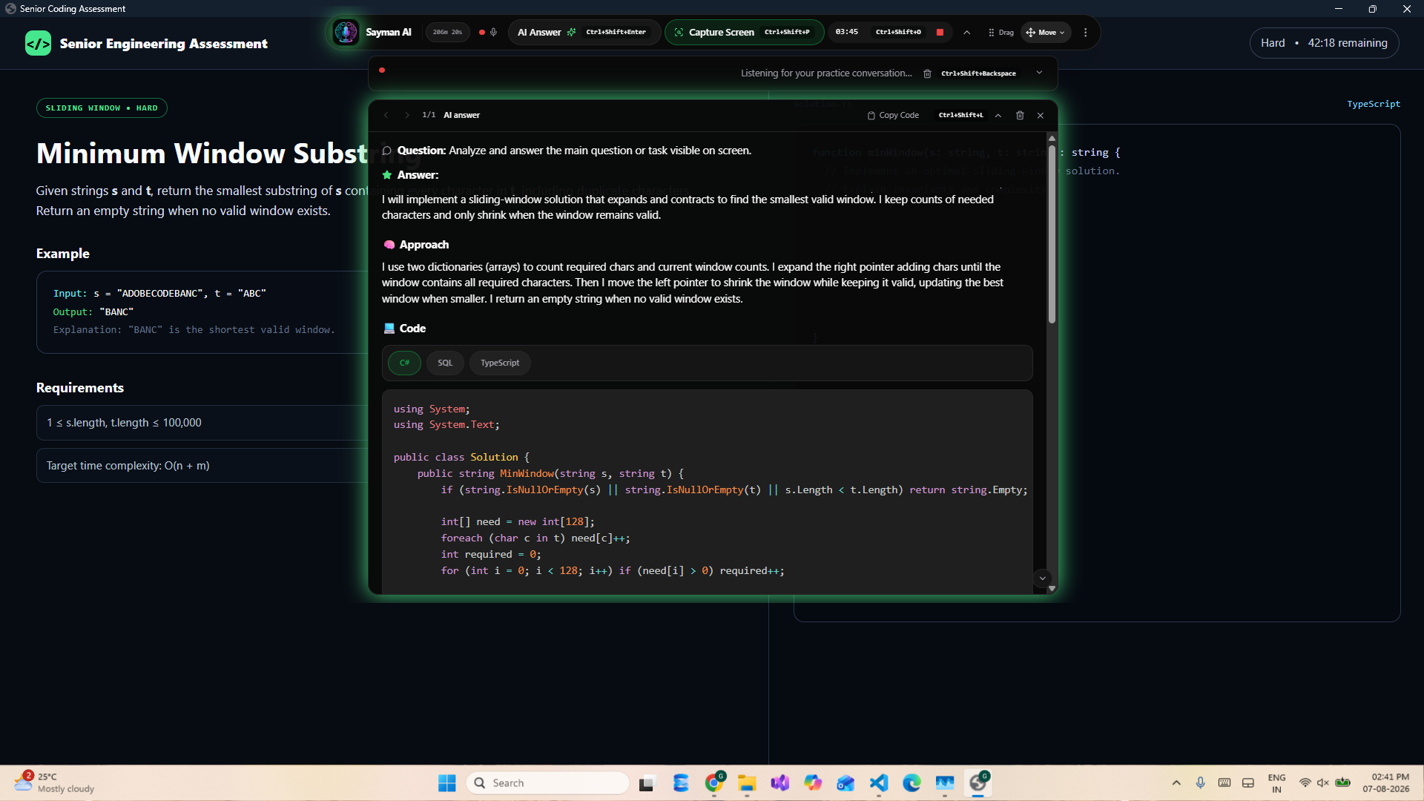1424x801 pixels.
Task: Click the Approach brain emoji heading
Action: (389, 245)
